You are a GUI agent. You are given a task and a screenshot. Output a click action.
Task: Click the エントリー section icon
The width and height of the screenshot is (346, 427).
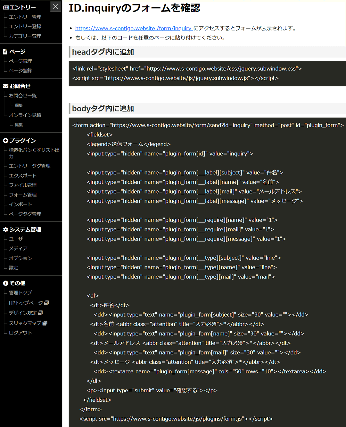[6, 7]
